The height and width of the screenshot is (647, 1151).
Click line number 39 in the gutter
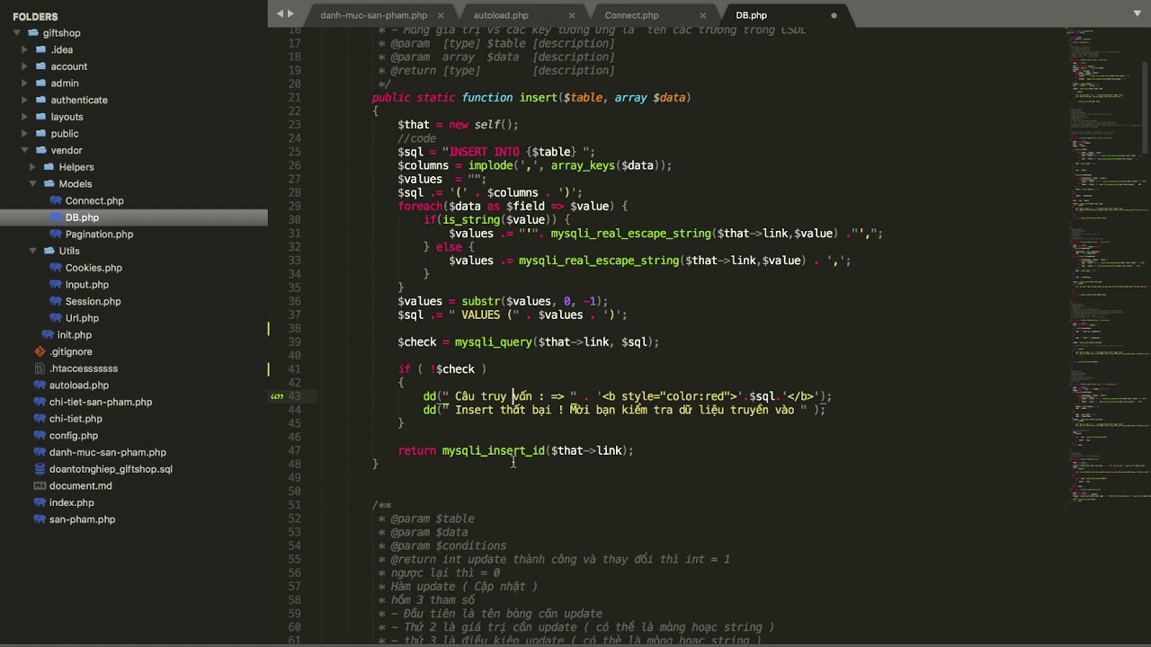[x=294, y=342]
